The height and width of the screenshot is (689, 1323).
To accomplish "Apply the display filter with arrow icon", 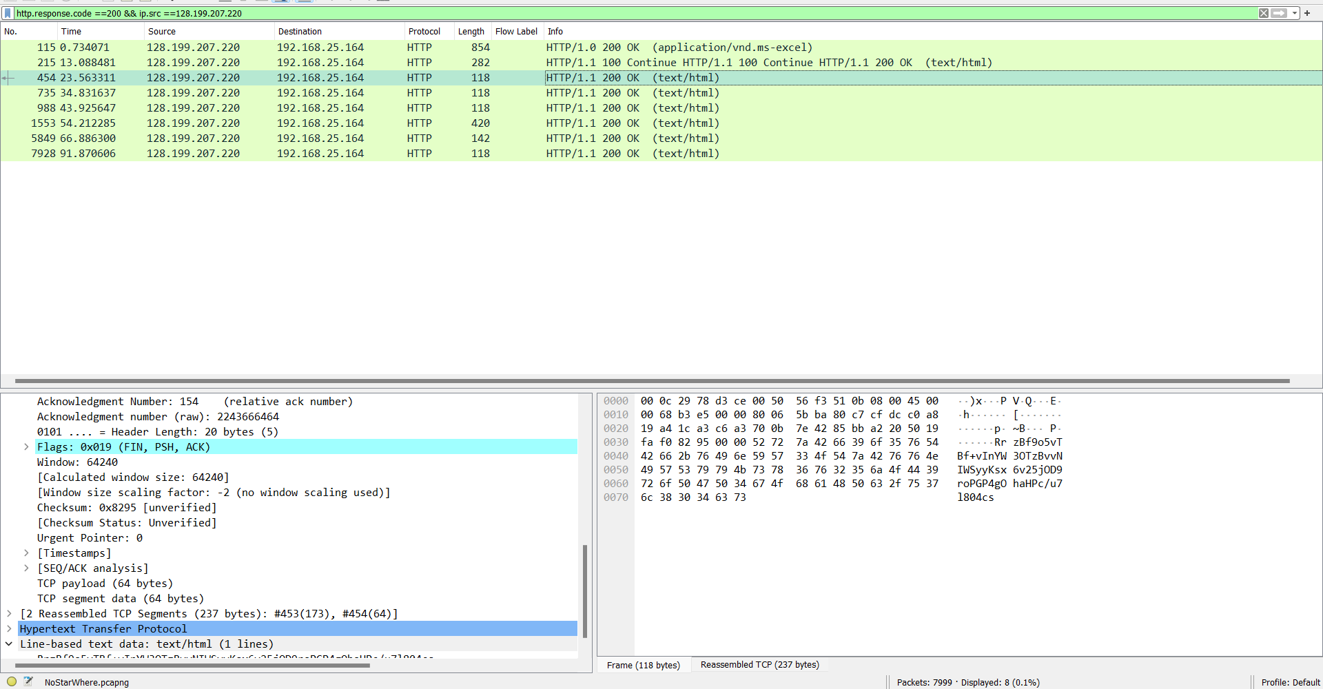I will pyautogui.click(x=1279, y=13).
